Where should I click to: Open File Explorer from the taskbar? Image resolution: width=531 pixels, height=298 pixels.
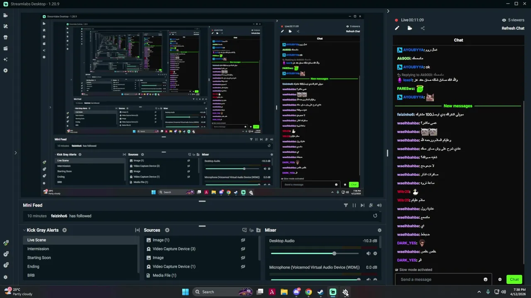pyautogui.click(x=284, y=292)
